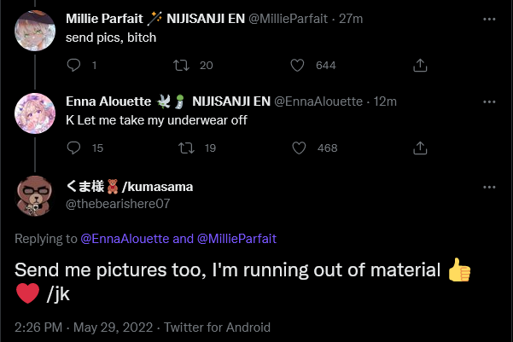The width and height of the screenshot is (513, 342).
Task: Open more options on Millie's tweet
Action: click(487, 18)
